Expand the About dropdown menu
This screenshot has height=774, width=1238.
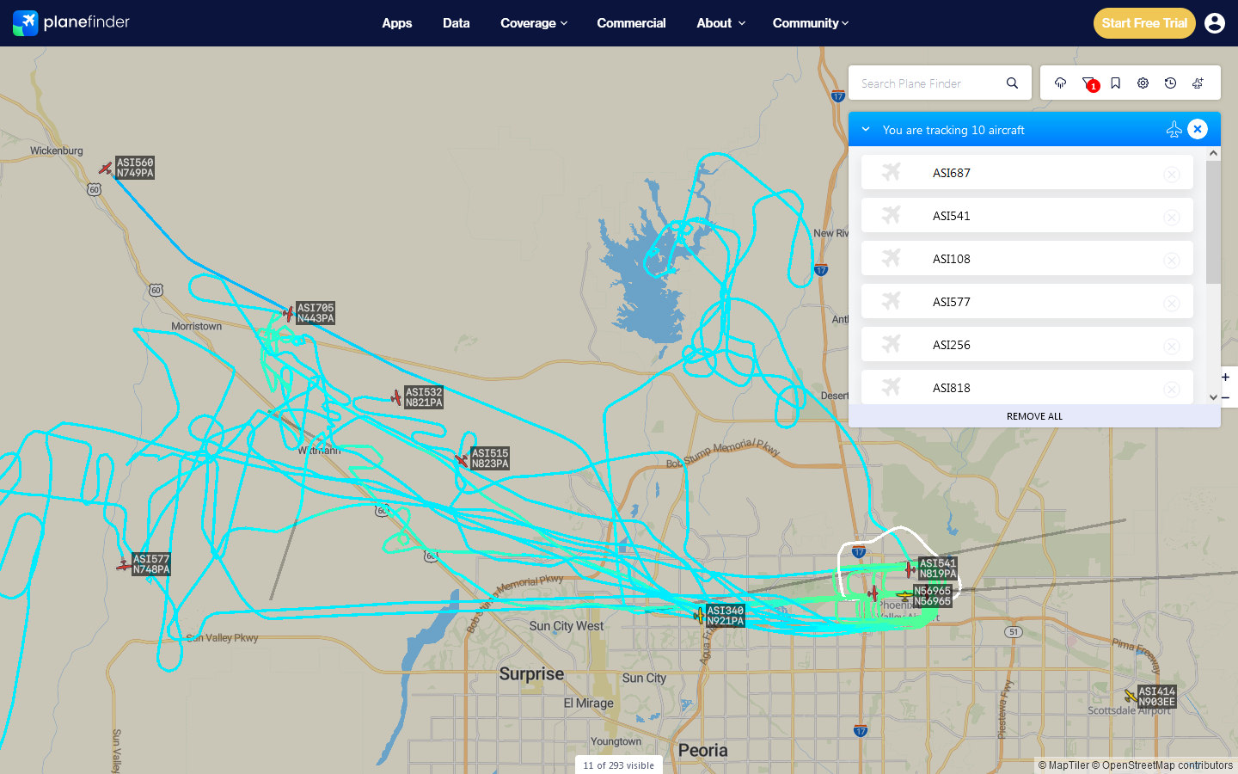pyautogui.click(x=721, y=23)
